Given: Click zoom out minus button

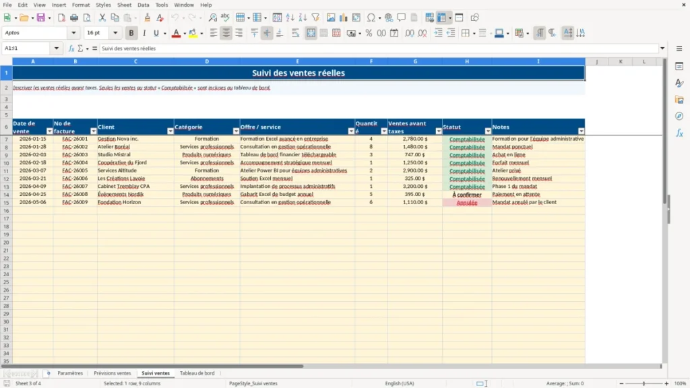Looking at the screenshot, I should pos(621,383).
